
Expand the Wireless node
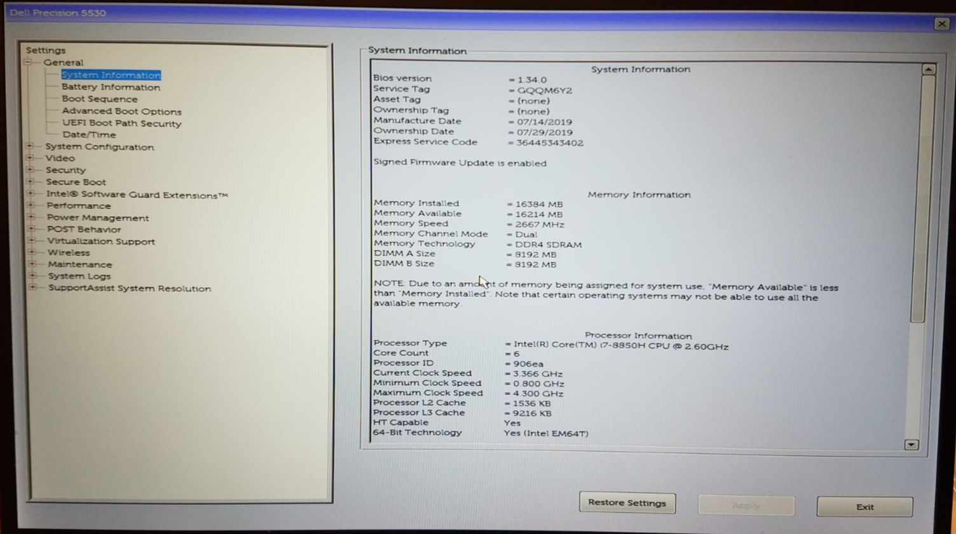point(32,252)
